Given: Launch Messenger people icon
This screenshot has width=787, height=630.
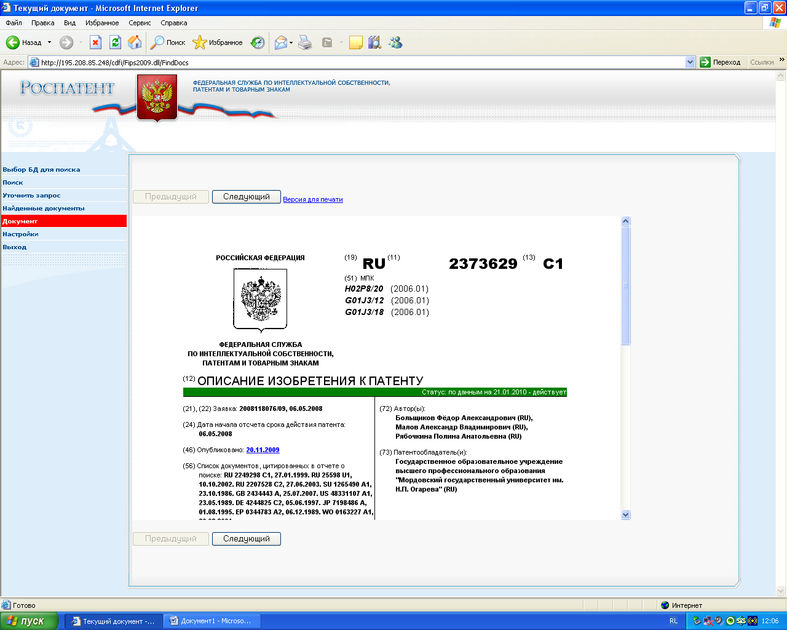Looking at the screenshot, I should click(x=395, y=42).
